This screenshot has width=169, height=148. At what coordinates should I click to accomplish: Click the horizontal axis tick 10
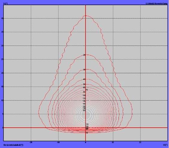pyautogui.click(x=113, y=142)
